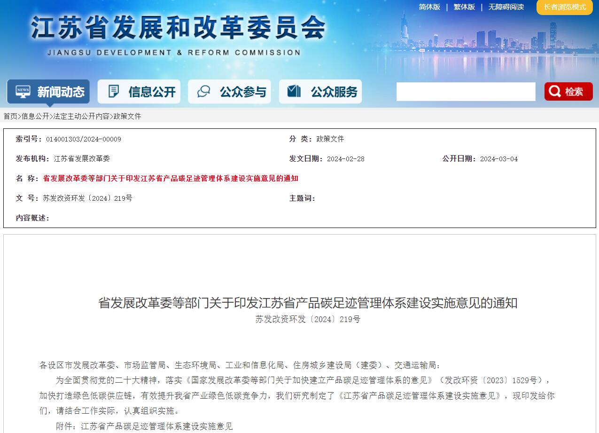Click the 主题词 label in info table
Image resolution: width=599 pixels, height=433 pixels.
click(x=302, y=198)
